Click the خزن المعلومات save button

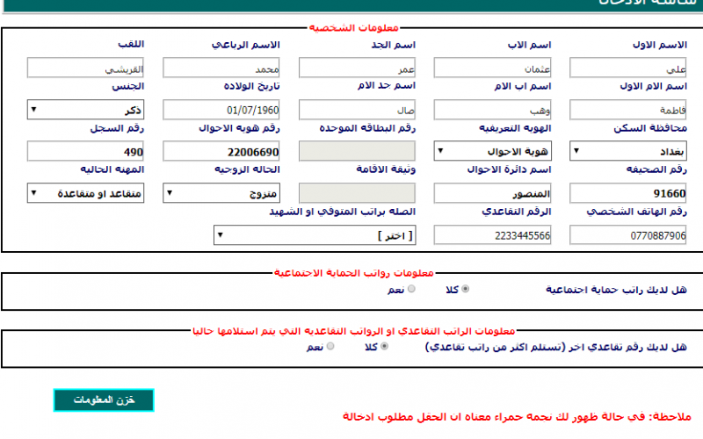click(x=104, y=400)
